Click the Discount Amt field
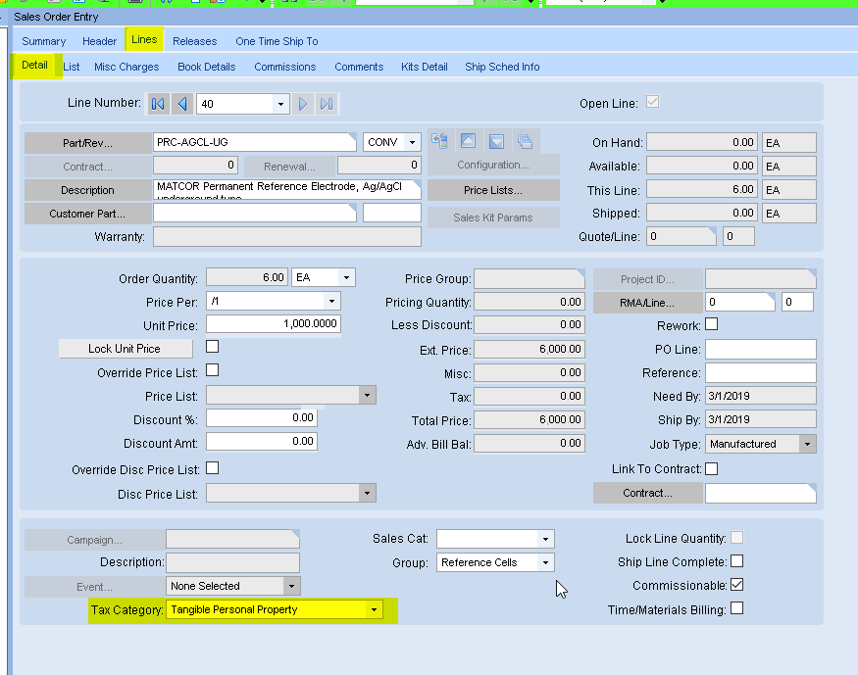This screenshot has width=858, height=675. point(262,441)
